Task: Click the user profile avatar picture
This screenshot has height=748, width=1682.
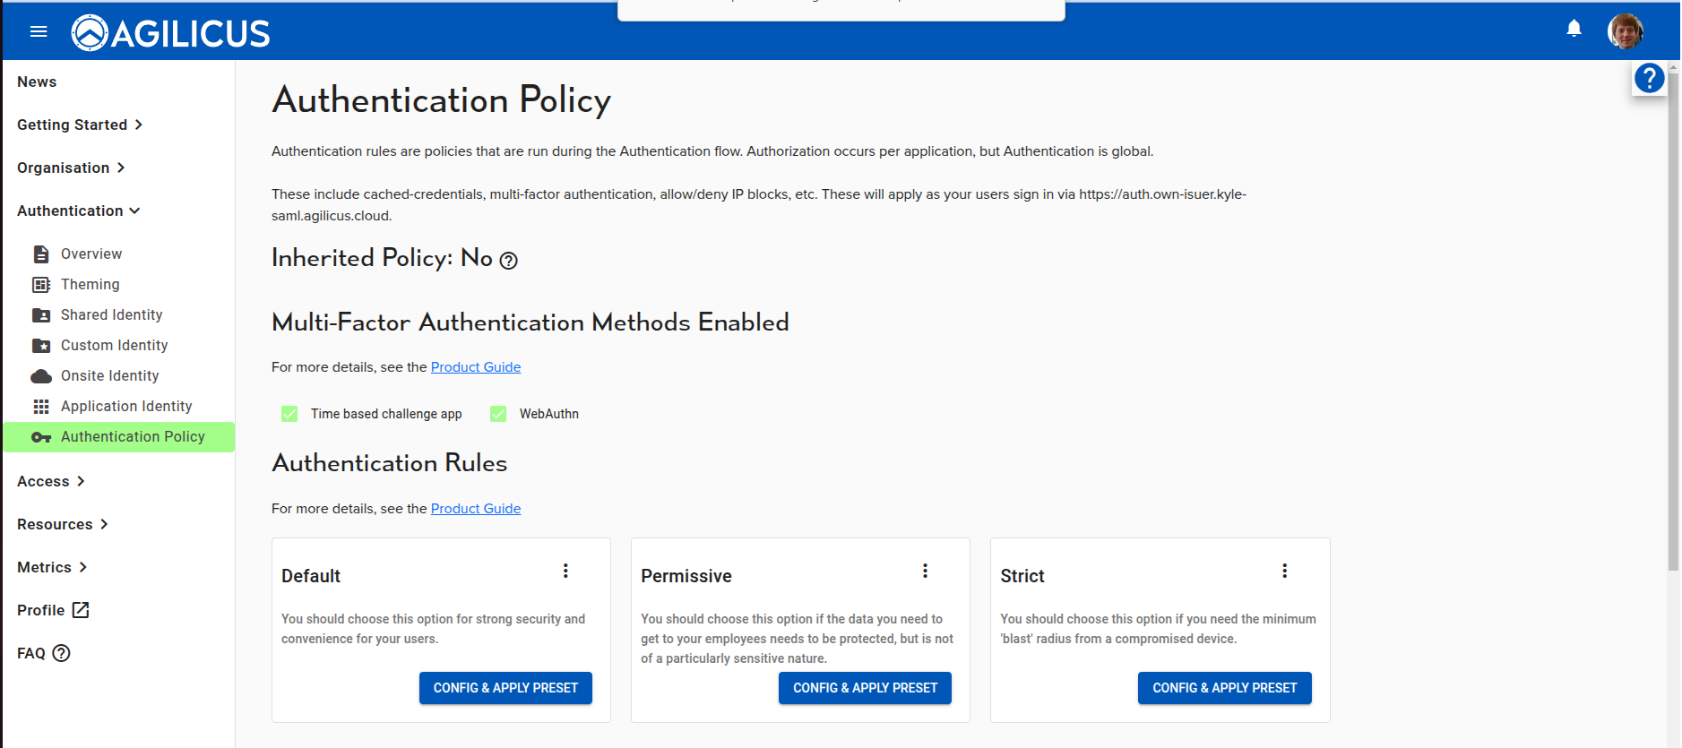Action: [1625, 31]
